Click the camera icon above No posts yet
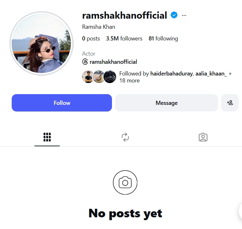 (x=125, y=183)
